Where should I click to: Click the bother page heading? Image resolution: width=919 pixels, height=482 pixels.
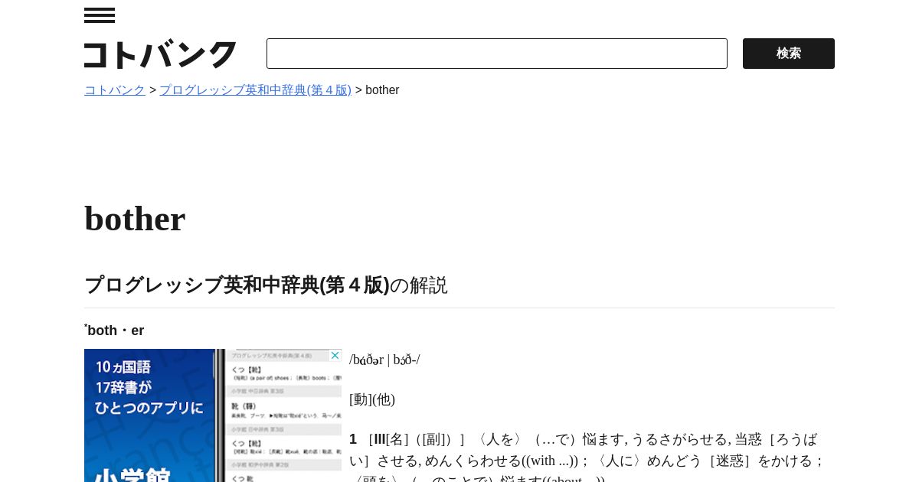[x=135, y=219]
